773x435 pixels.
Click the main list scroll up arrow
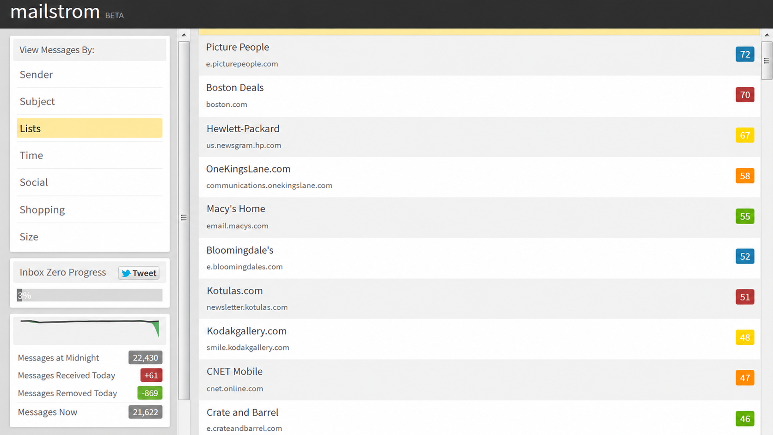[x=767, y=35]
